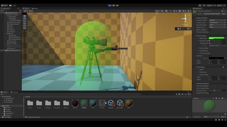Select WallTrigger in Hierarchy
The height and width of the screenshot is (127, 227).
(13, 43)
